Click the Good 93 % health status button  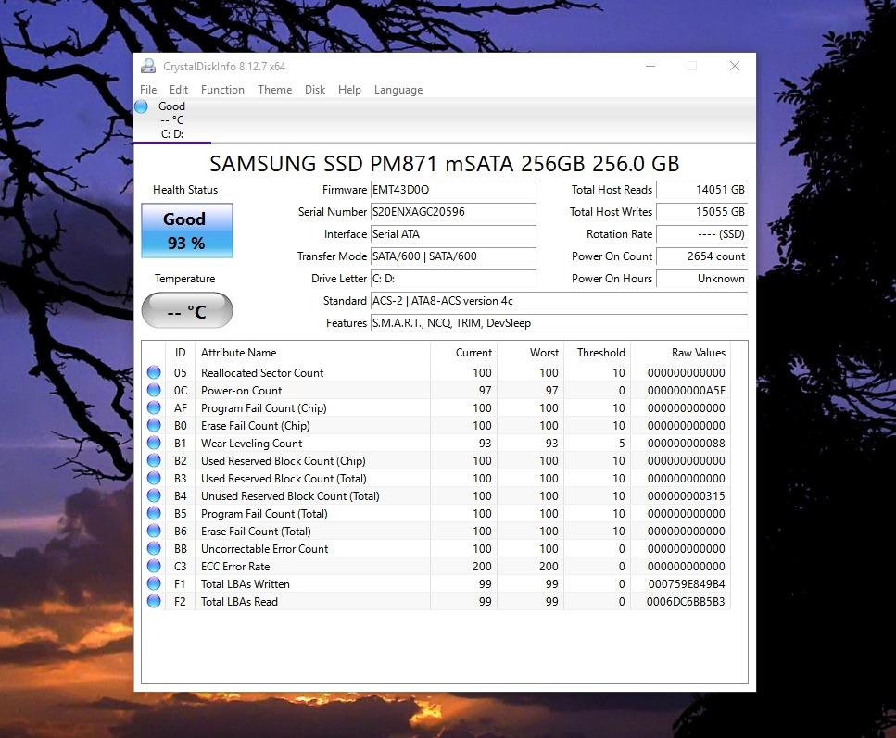pos(187,231)
